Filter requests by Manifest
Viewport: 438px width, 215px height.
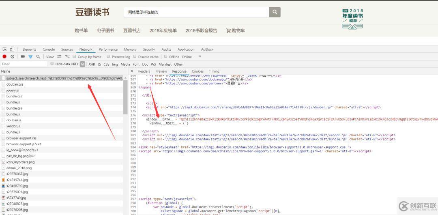point(165,64)
